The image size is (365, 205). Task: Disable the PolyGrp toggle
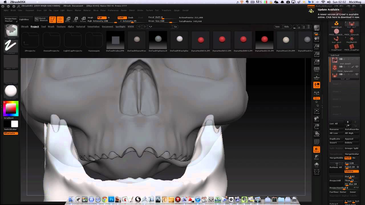click(352, 171)
